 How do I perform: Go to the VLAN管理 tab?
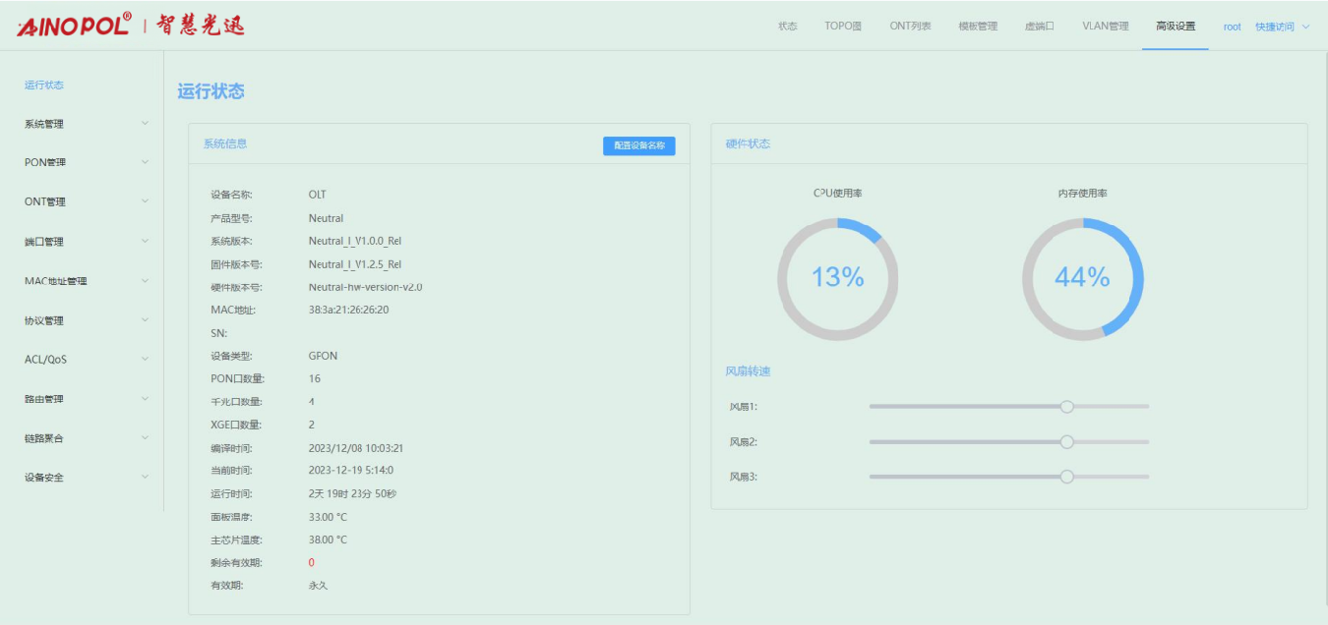pyautogui.click(x=1105, y=27)
